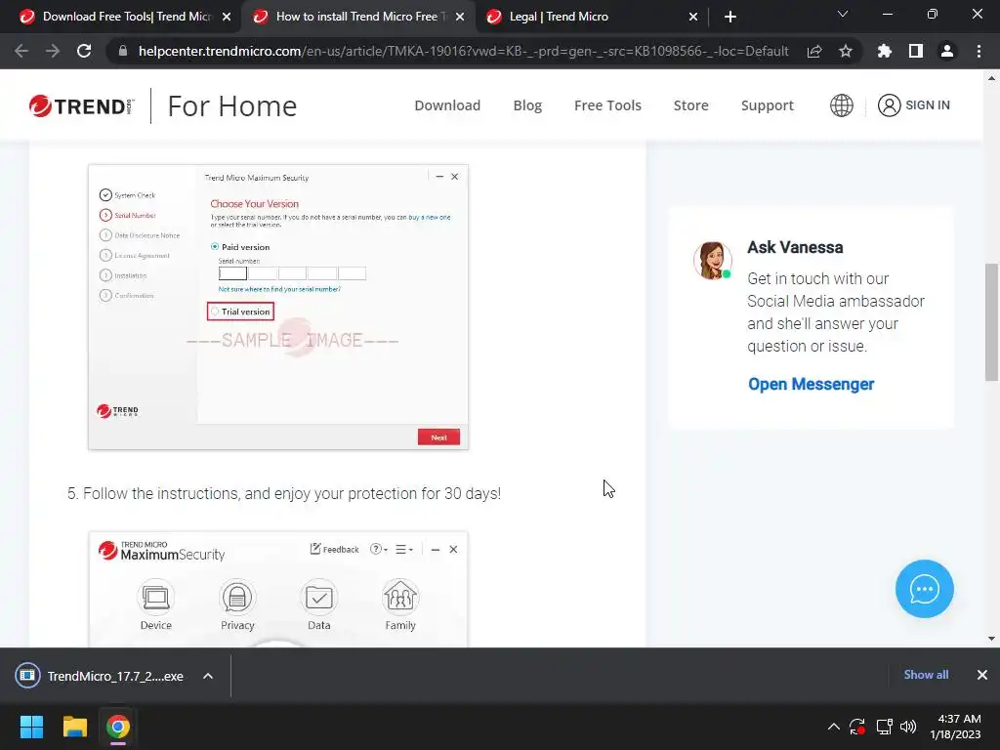
Task: Close the Legal Trend Micro tab
Action: coord(693,17)
